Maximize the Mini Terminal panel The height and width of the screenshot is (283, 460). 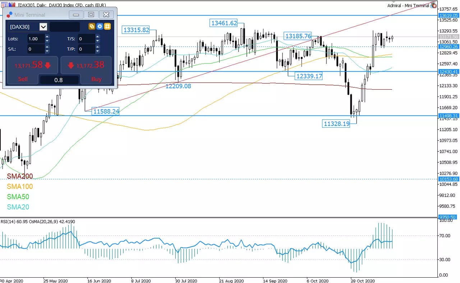pos(91,15)
